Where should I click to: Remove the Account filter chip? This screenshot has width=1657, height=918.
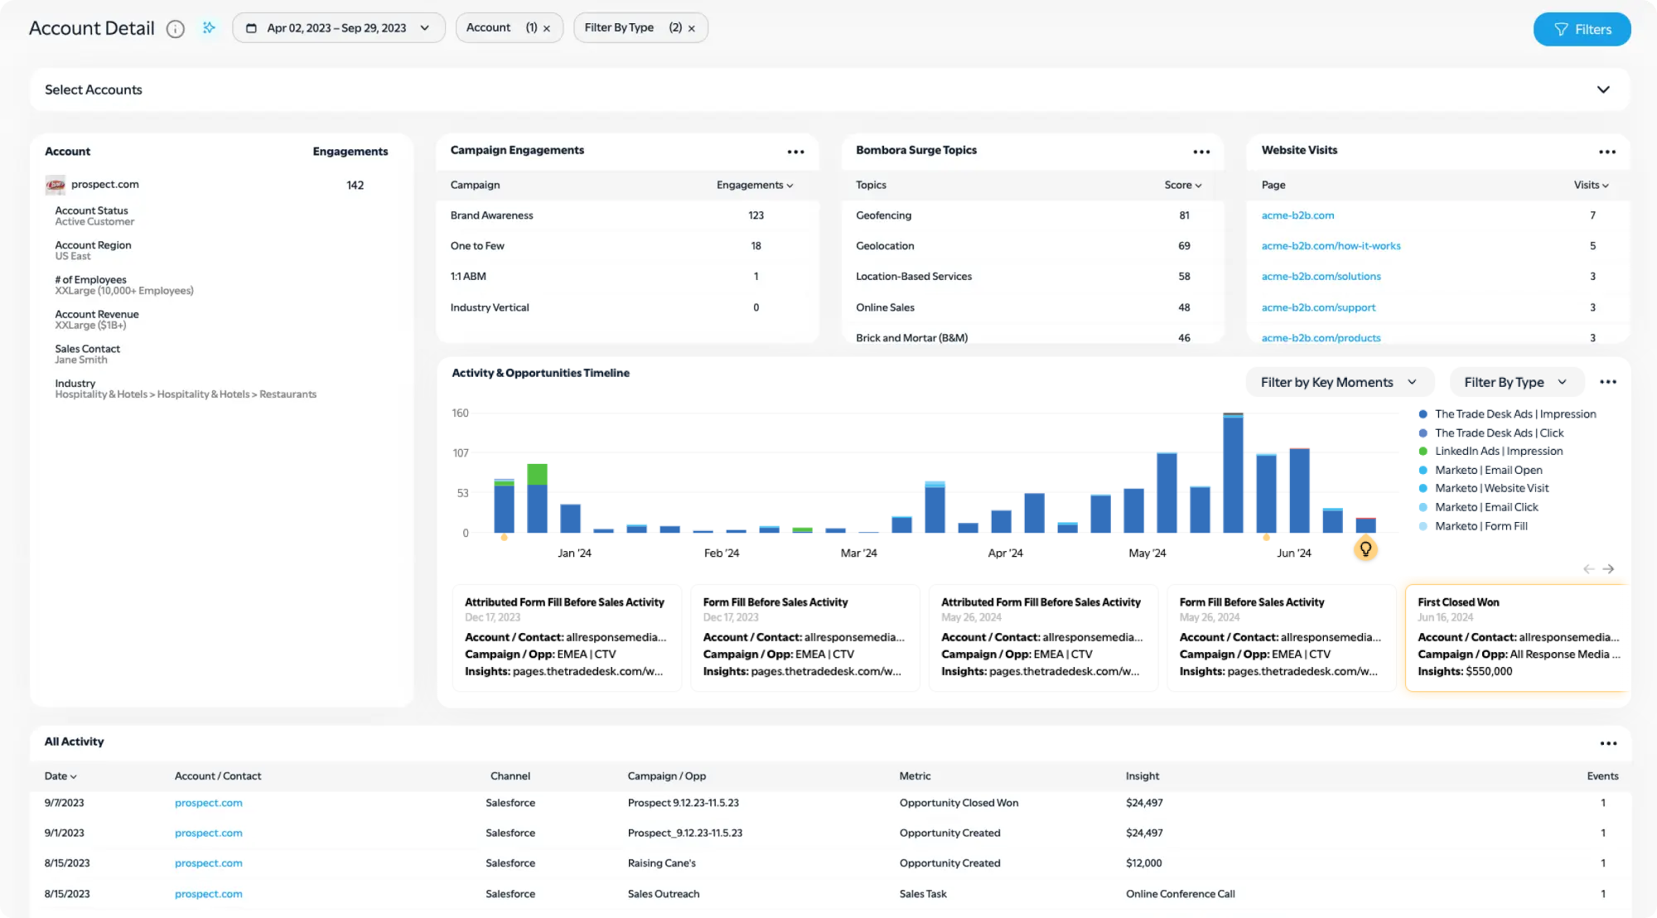[547, 28]
